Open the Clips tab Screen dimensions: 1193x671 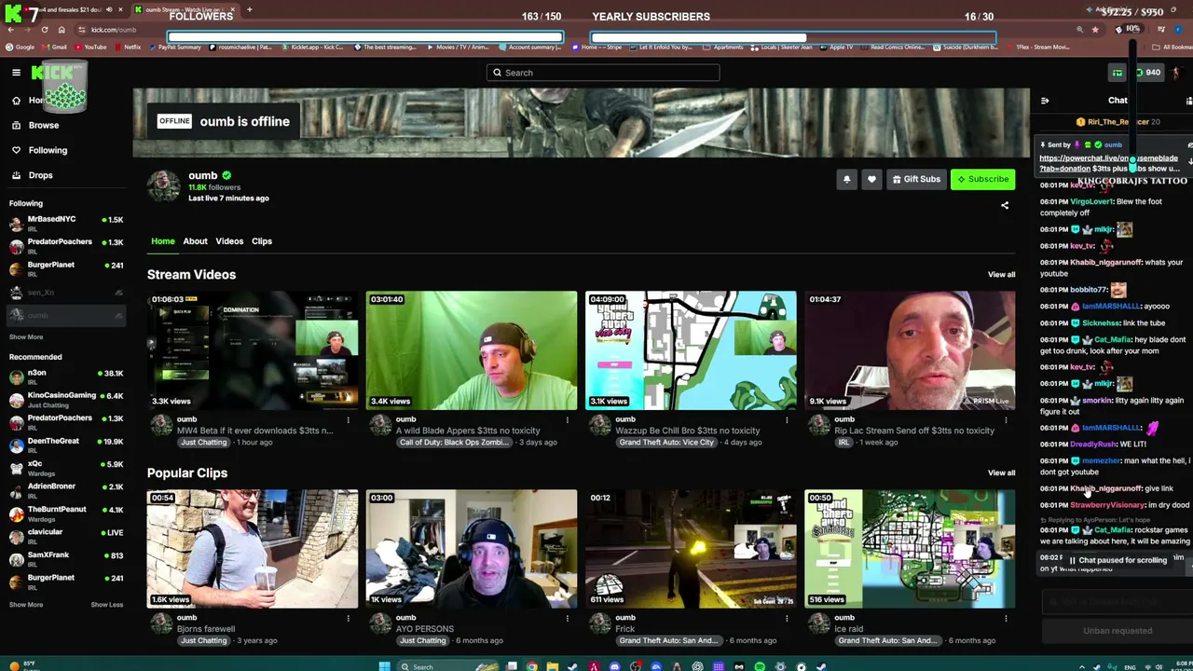262,241
